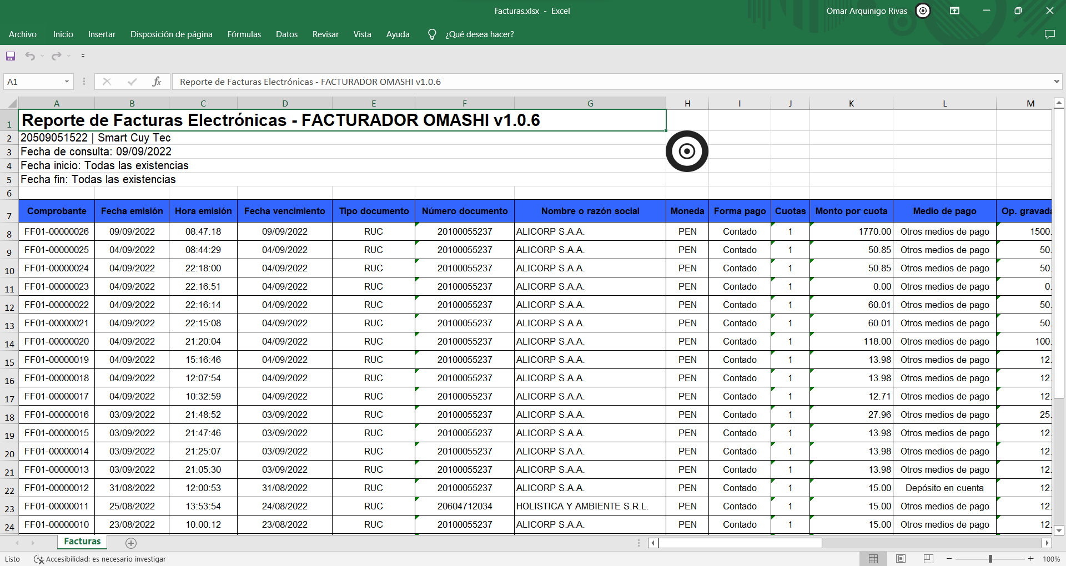Click the Fecha vencimiento header cell

tap(285, 211)
